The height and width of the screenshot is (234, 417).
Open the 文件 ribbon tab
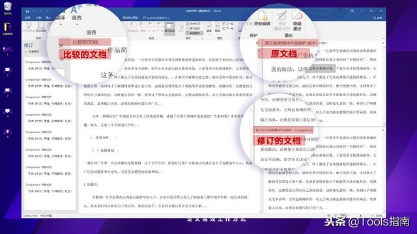click(27, 18)
